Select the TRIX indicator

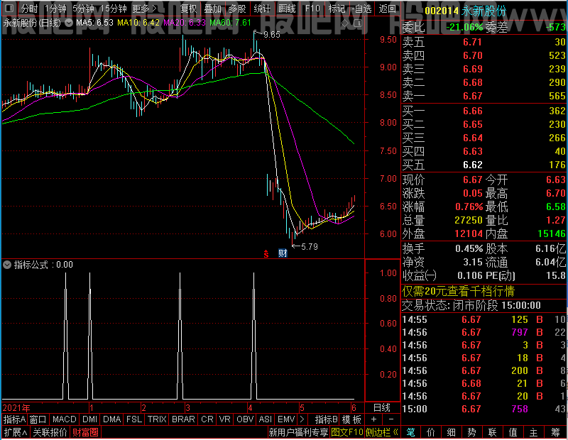point(157,419)
